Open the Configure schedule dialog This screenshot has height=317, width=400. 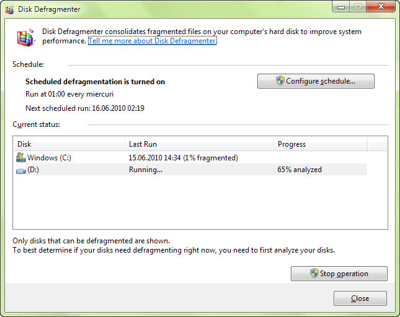pyautogui.click(x=316, y=81)
